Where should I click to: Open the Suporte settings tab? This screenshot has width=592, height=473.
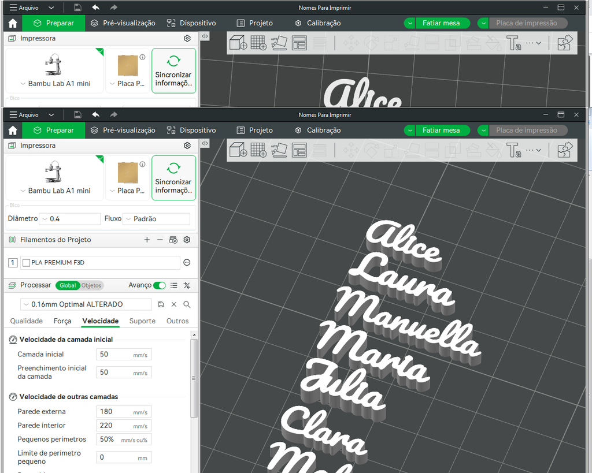[x=142, y=321]
